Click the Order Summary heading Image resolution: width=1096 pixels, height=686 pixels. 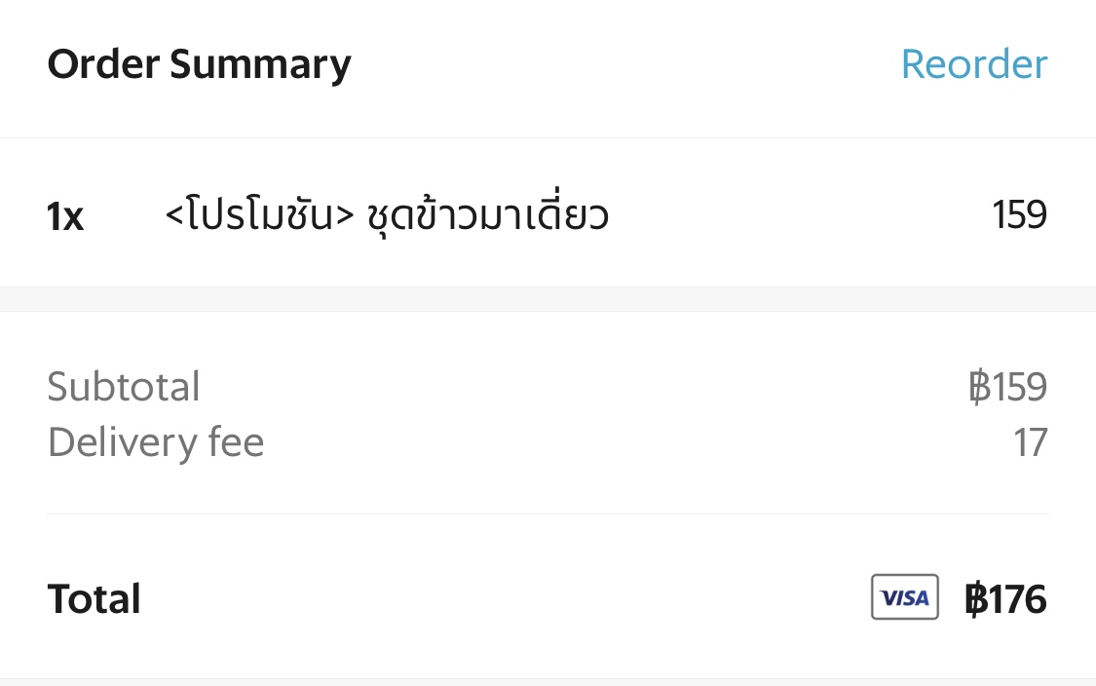point(199,64)
